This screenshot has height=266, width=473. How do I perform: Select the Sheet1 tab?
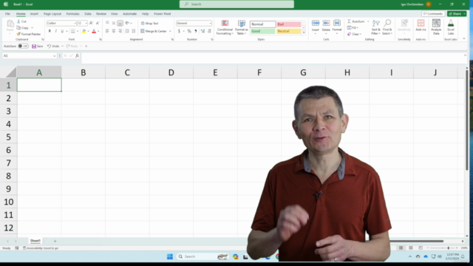coord(35,241)
